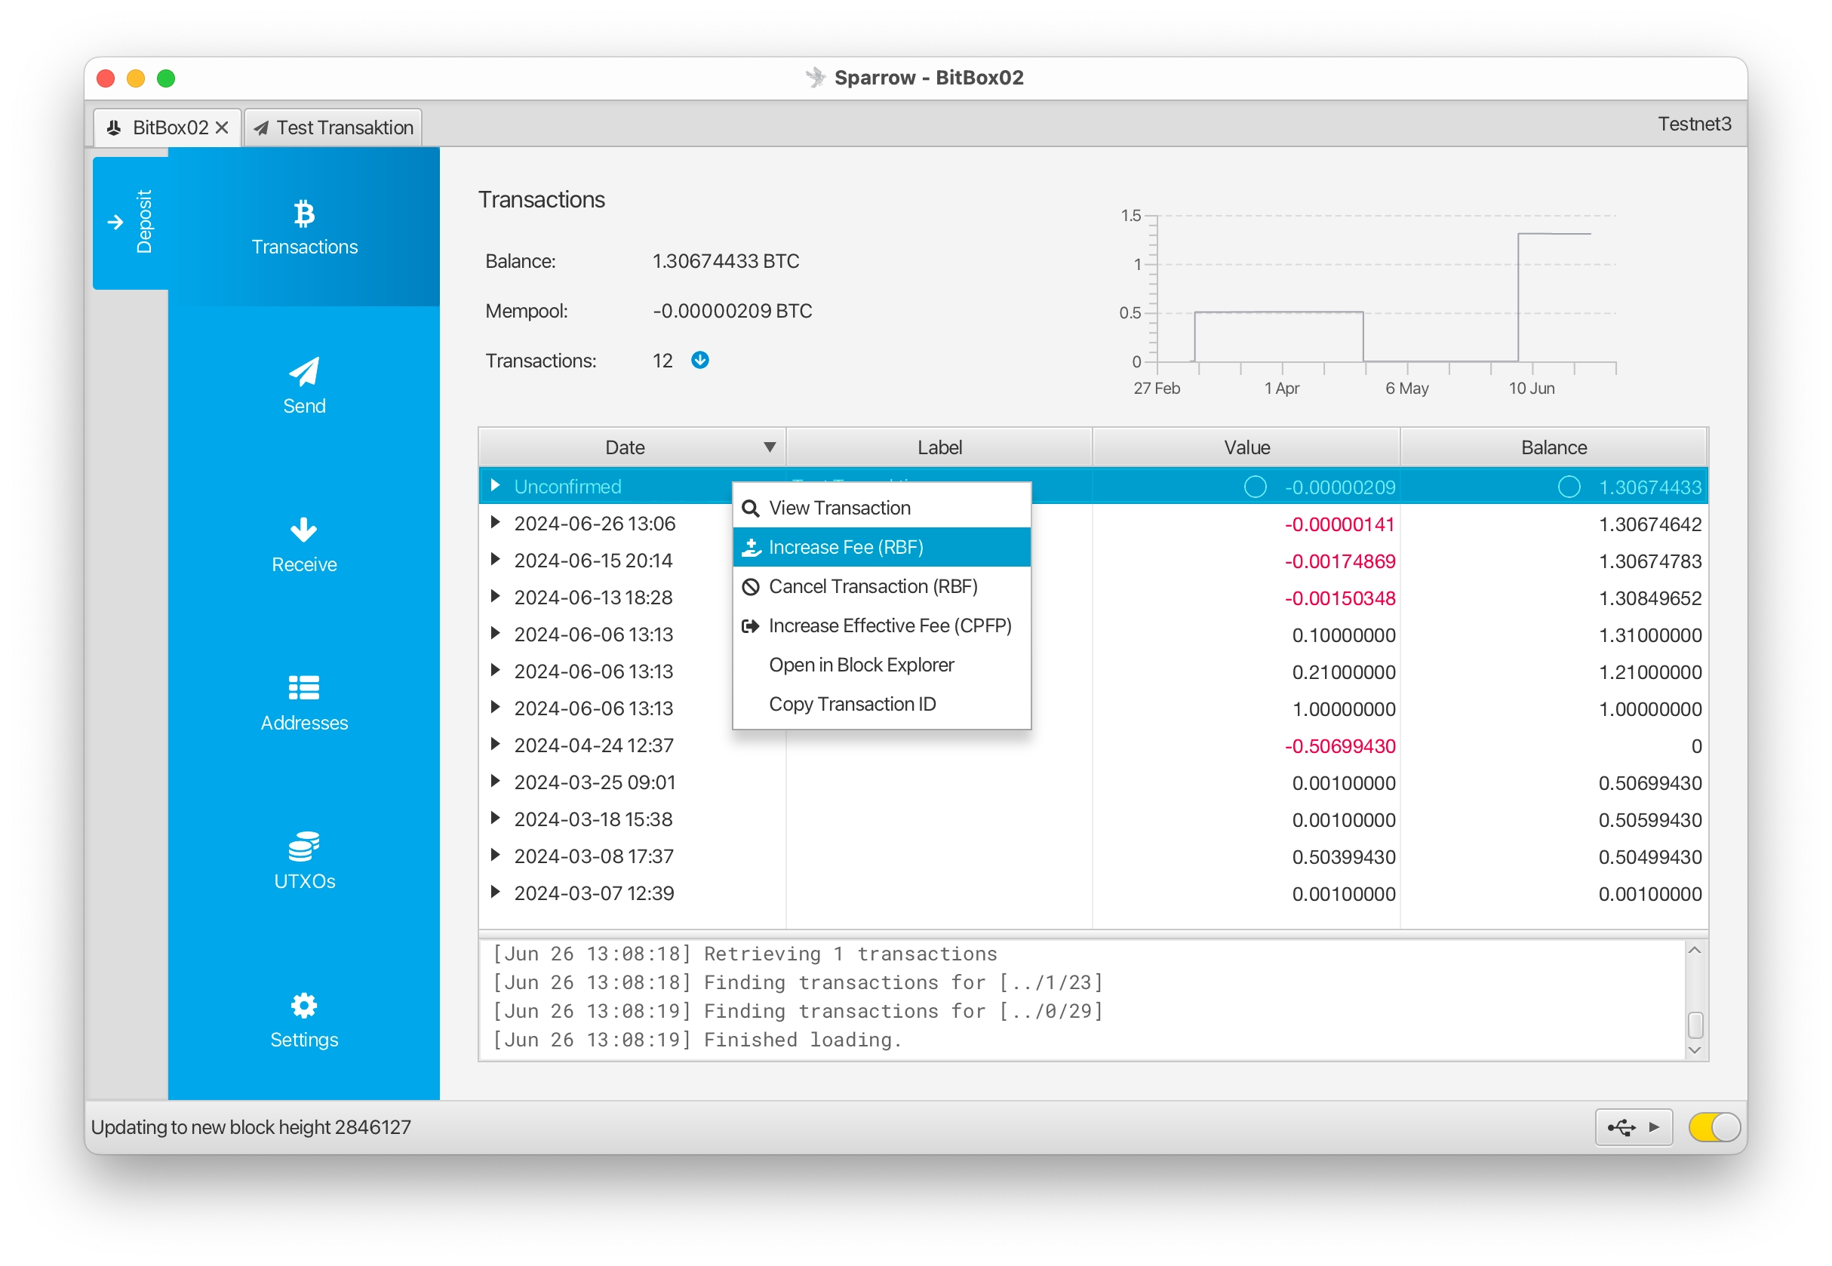Click the balance amount 1.30674433 BTC
Image resolution: width=1832 pixels, height=1266 pixels.
[x=726, y=261]
